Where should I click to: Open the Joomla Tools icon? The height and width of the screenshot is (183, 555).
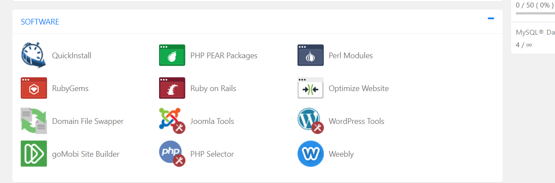172,121
